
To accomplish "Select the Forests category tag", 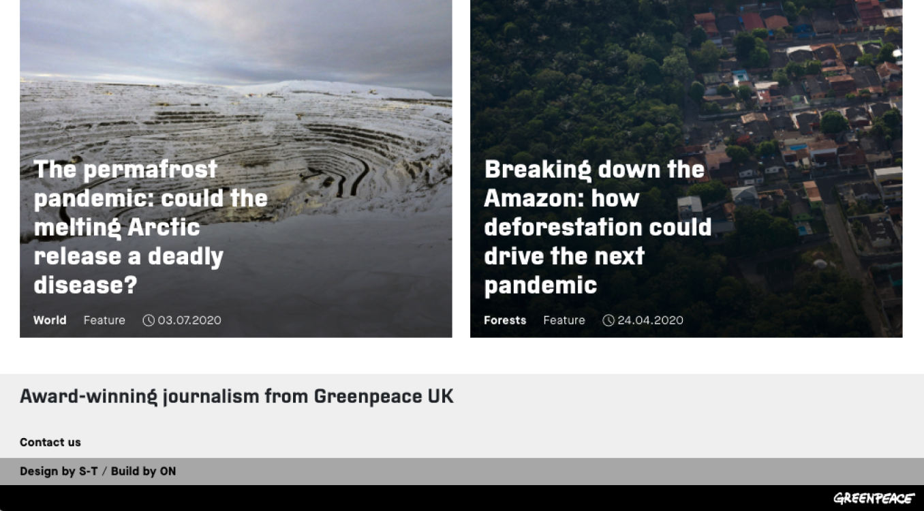I will (505, 320).
